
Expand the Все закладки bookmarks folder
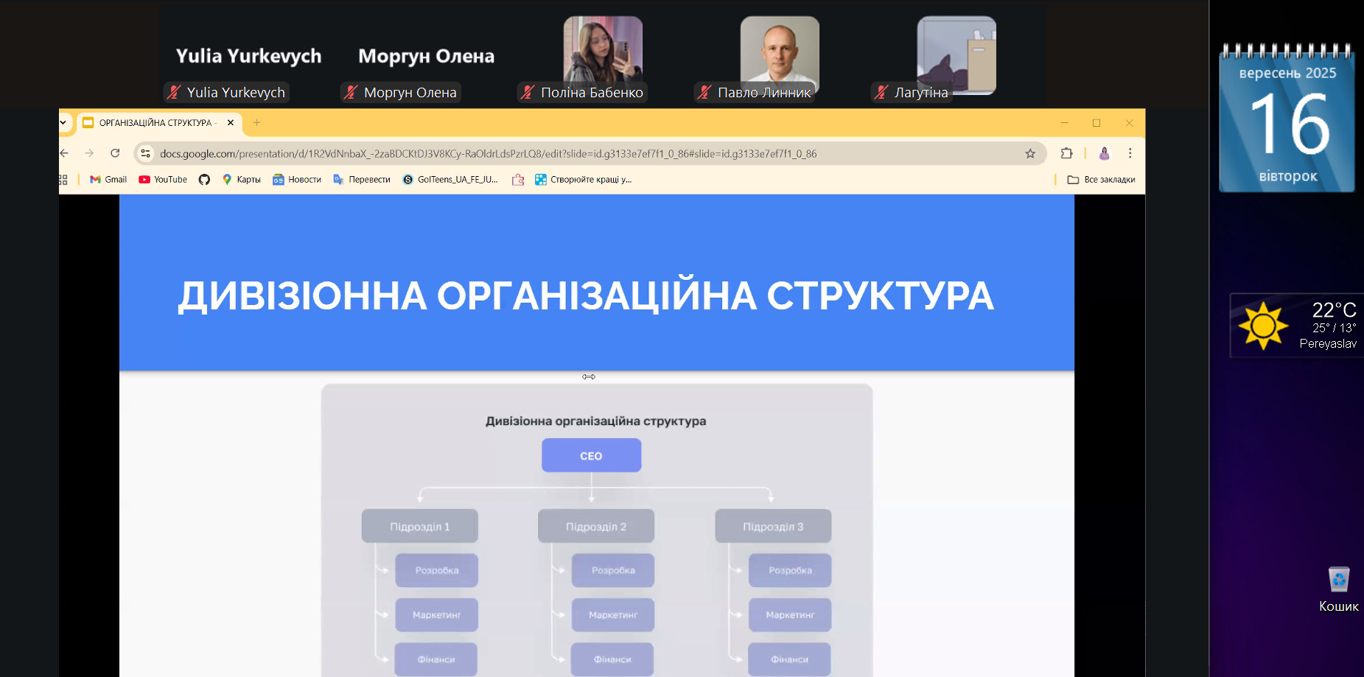[x=1102, y=180]
